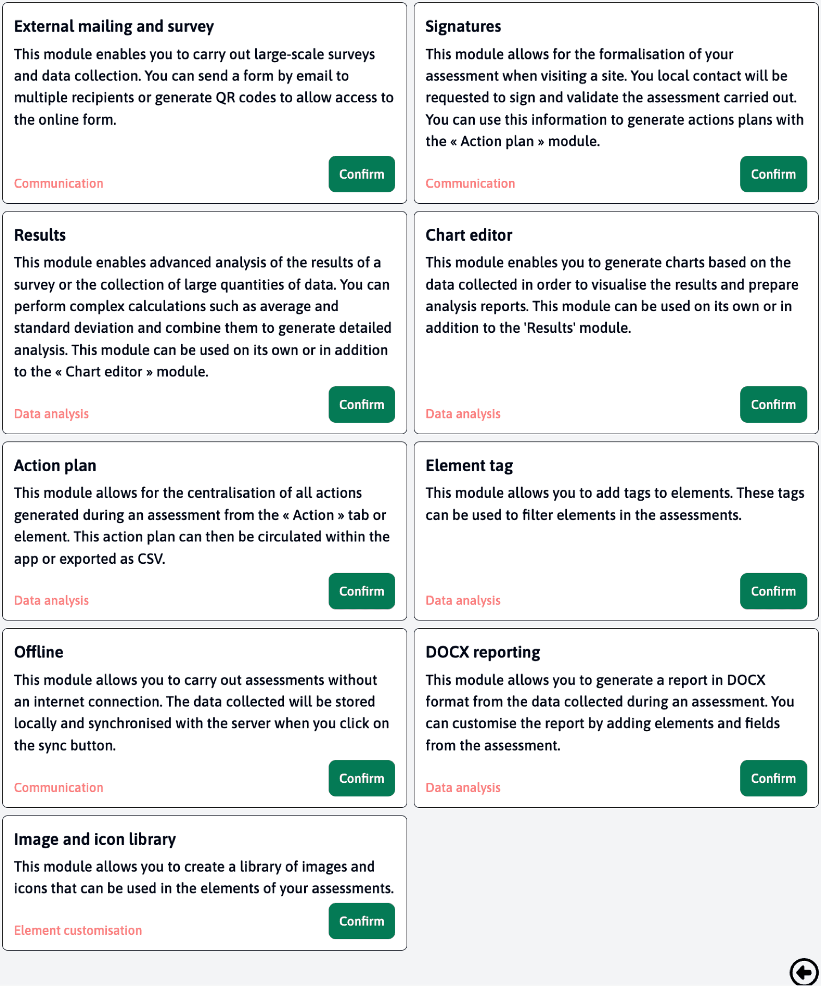Confirm the Offline module
The height and width of the screenshot is (986, 821).
tap(361, 778)
